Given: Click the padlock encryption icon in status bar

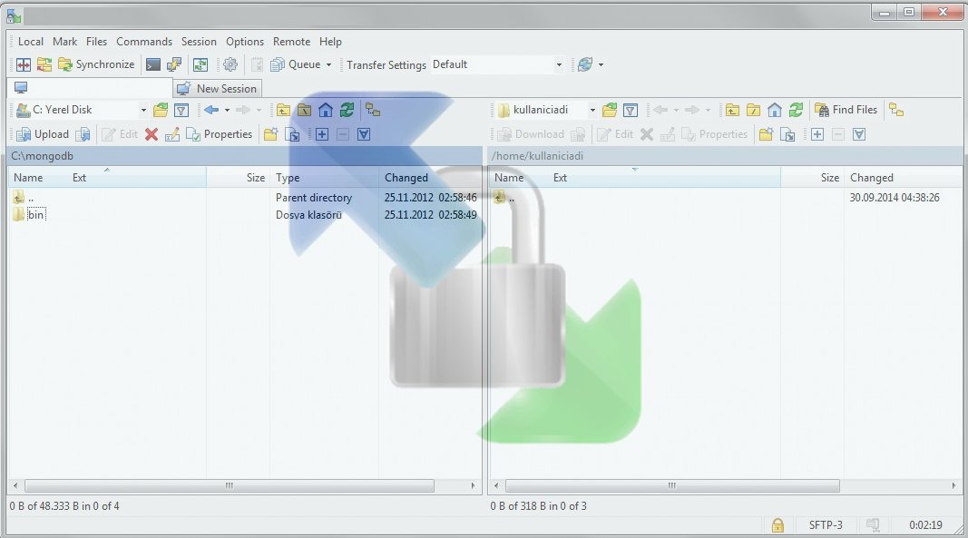Looking at the screenshot, I should coord(777,525).
